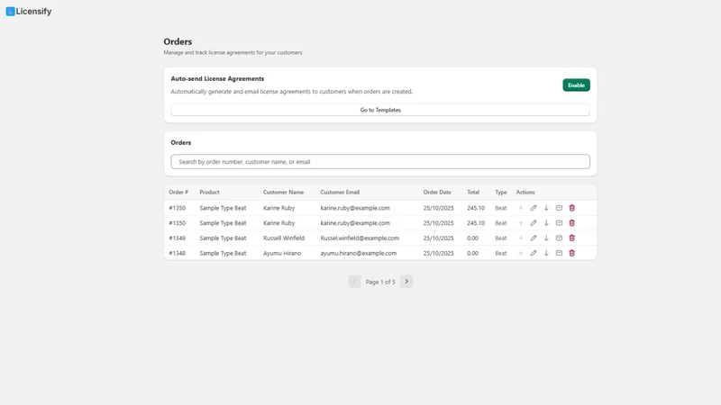
Task: Delete the first #1350 order row
Action: (x=572, y=208)
